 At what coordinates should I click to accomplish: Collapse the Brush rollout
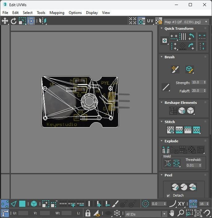click(x=162, y=57)
